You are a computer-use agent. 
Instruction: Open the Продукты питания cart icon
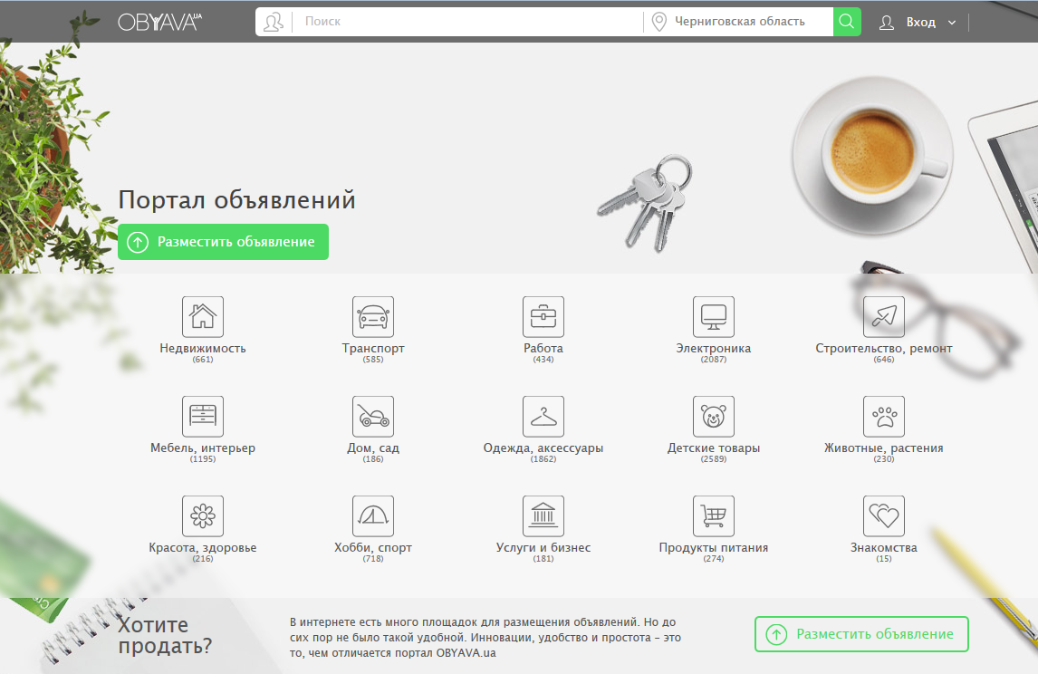click(x=714, y=515)
